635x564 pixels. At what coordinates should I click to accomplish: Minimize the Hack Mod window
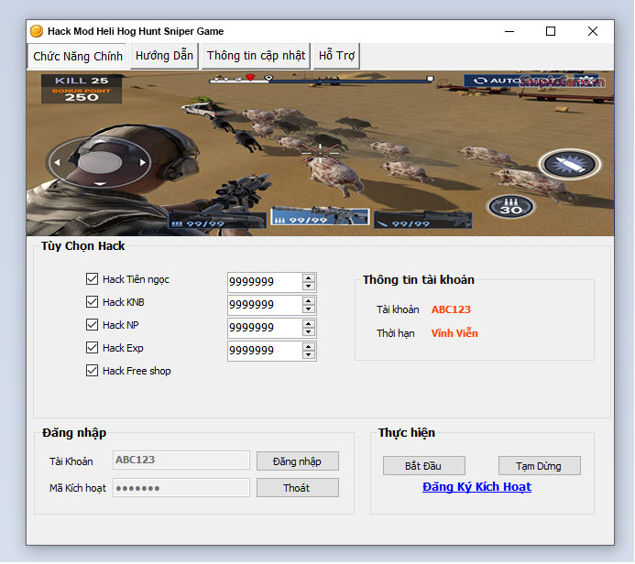509,31
